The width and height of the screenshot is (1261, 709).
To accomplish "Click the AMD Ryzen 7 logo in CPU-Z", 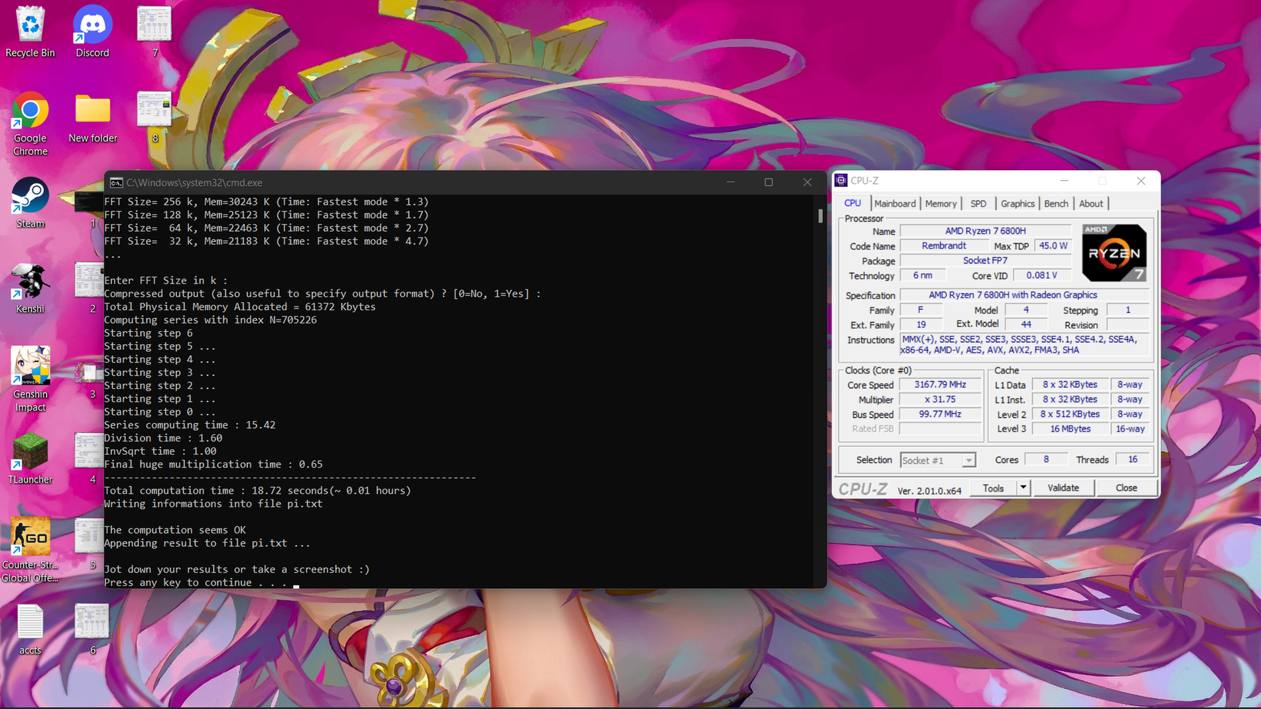I will [x=1114, y=253].
